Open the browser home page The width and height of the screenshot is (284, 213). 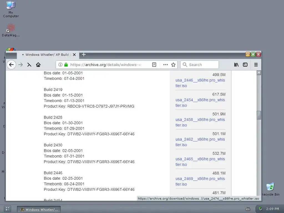tap(38, 65)
